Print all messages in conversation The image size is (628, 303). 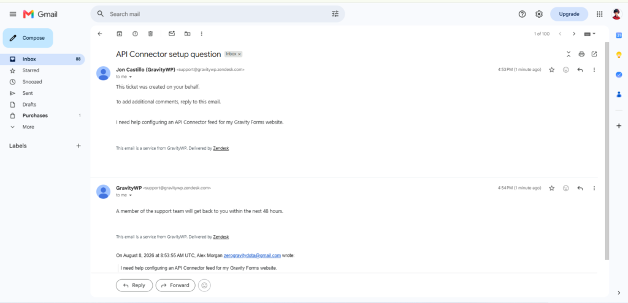pyautogui.click(x=581, y=54)
